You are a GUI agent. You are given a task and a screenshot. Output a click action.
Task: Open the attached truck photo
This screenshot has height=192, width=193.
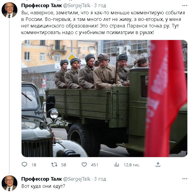pyautogui.click(x=104, y=99)
